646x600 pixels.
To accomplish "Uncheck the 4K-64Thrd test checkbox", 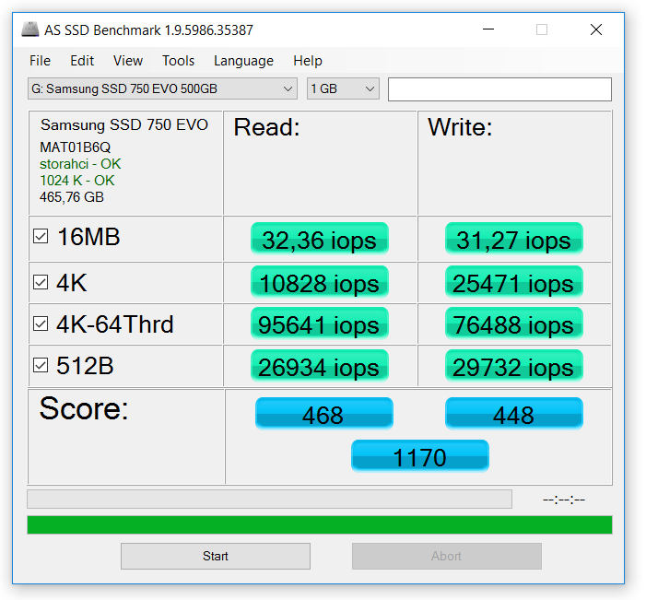I will (x=41, y=324).
